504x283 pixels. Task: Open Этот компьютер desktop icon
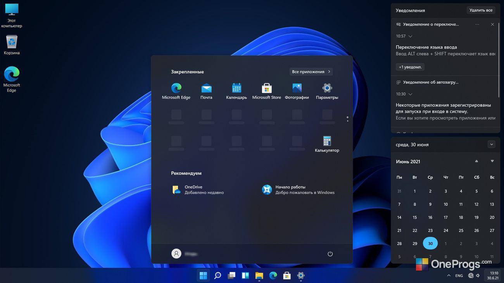(12, 15)
